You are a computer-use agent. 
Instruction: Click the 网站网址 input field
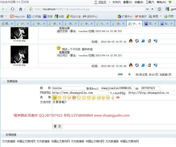pos(80,93)
